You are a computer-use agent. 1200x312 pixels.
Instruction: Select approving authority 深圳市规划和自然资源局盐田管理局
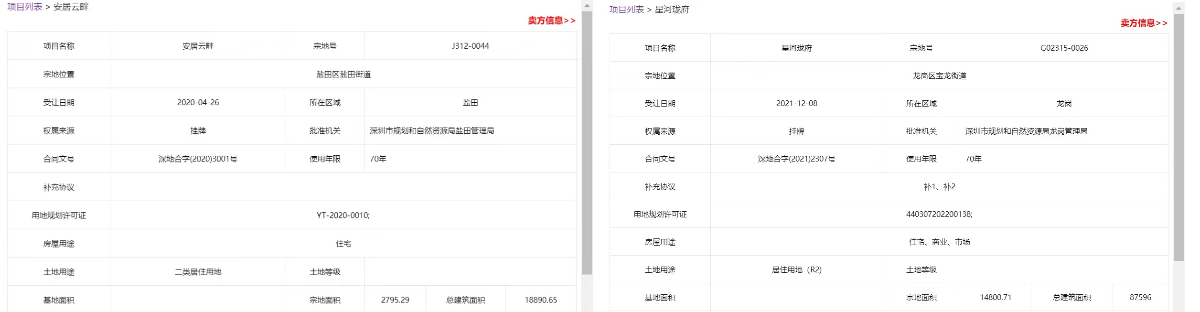[432, 130]
